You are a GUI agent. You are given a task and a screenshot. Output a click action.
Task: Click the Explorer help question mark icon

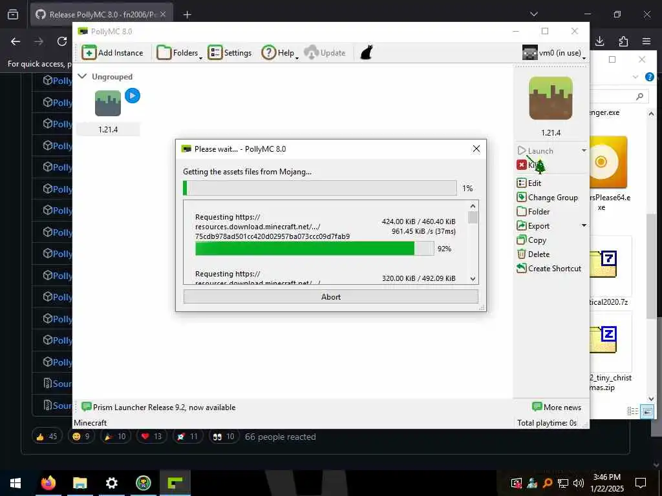click(649, 77)
